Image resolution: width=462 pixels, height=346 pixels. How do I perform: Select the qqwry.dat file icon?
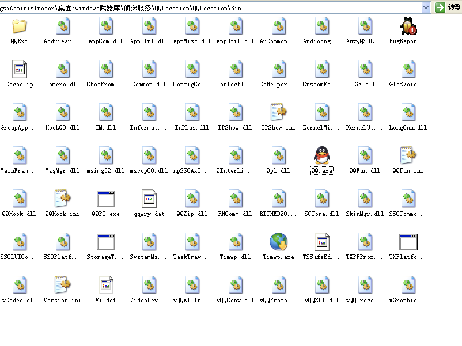click(x=149, y=199)
